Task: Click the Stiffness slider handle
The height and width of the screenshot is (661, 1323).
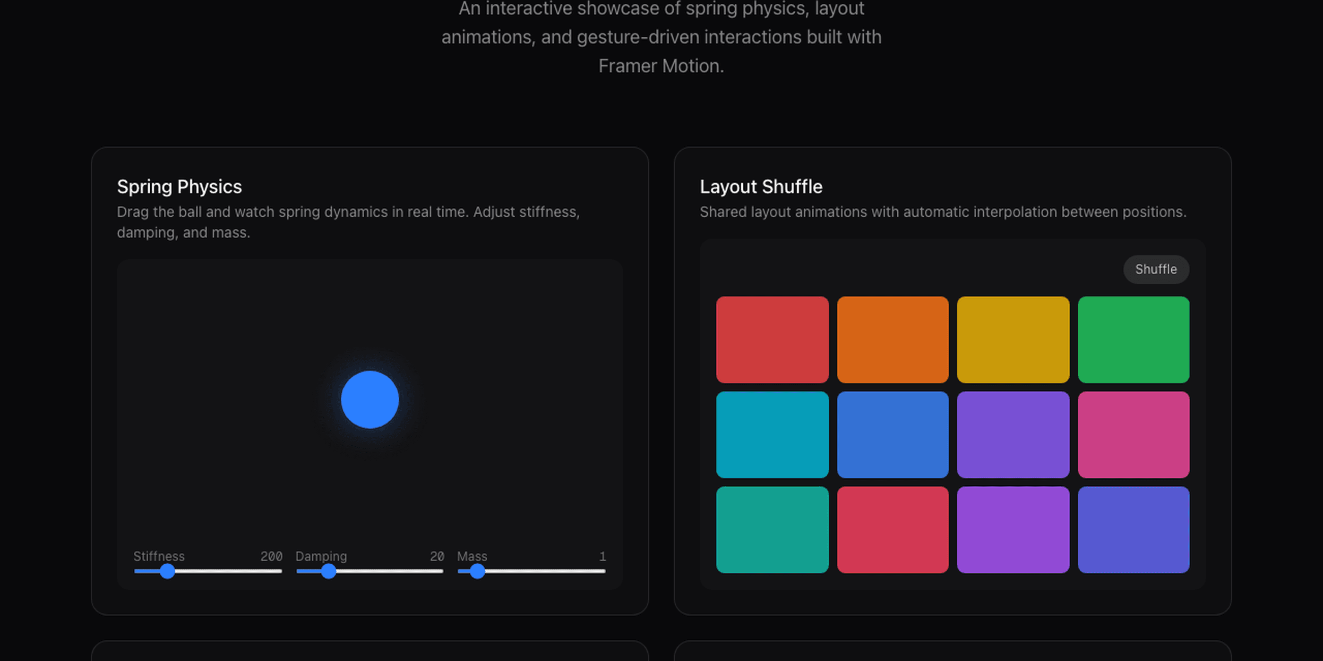Action: tap(167, 571)
